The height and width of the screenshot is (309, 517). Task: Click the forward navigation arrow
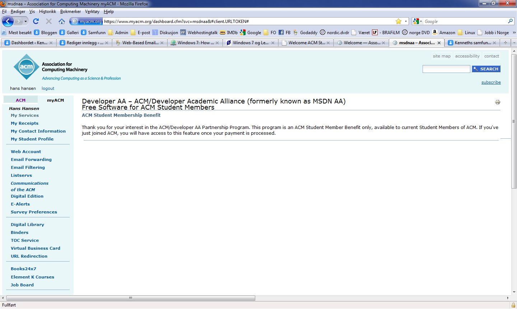point(19,22)
